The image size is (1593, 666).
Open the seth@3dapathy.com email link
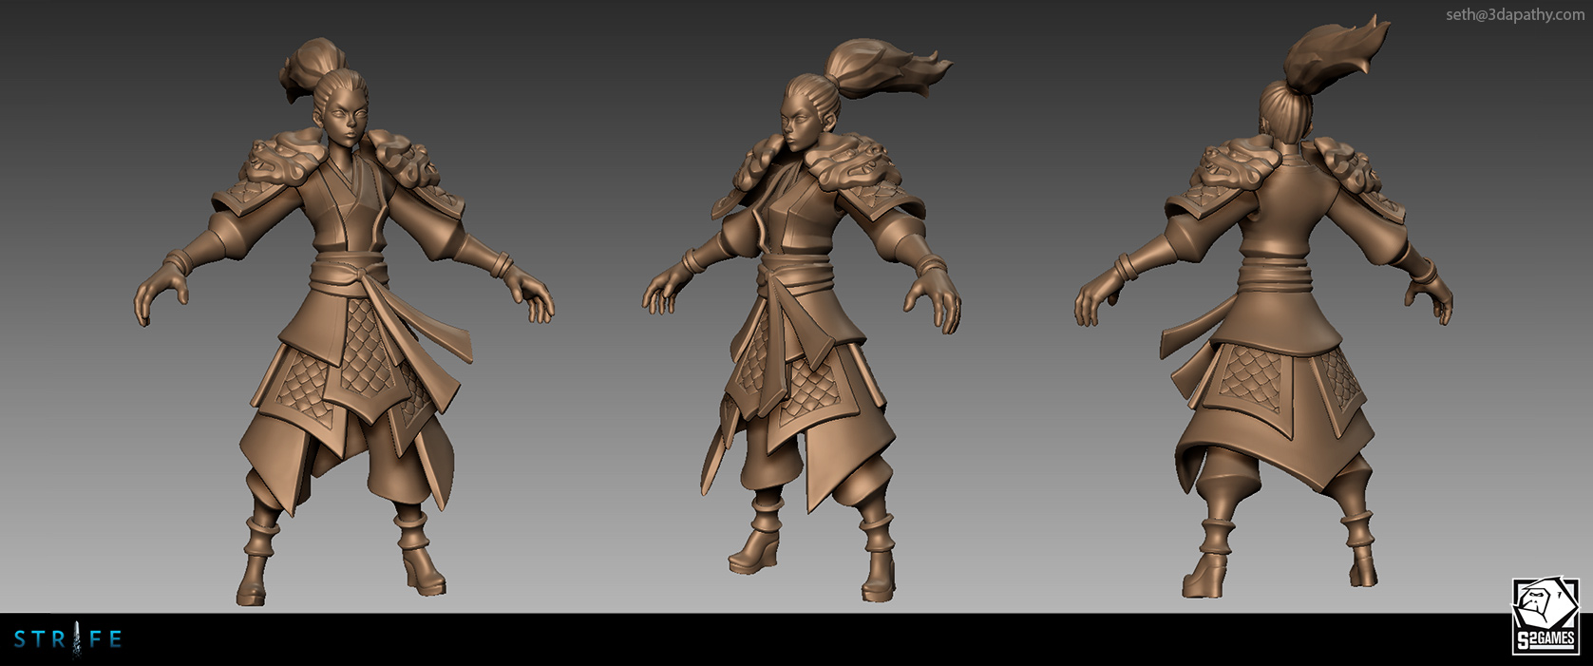(1514, 14)
